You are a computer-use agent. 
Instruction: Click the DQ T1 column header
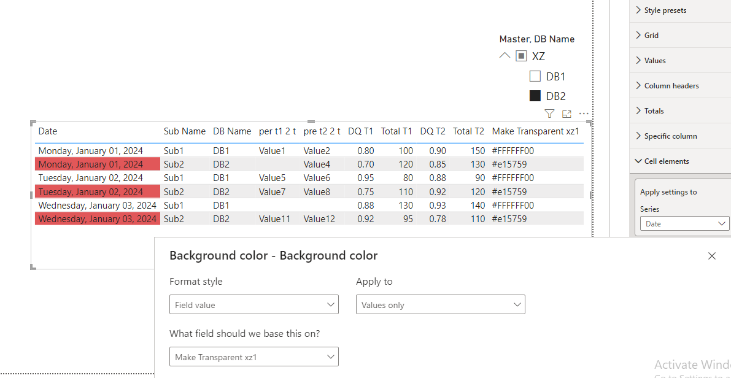pyautogui.click(x=361, y=131)
